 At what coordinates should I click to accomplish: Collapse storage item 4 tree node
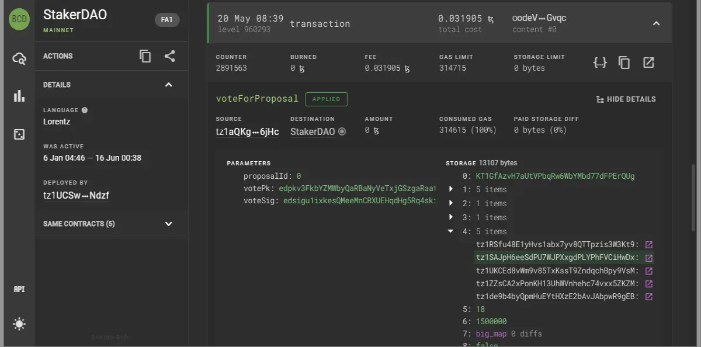[450, 231]
